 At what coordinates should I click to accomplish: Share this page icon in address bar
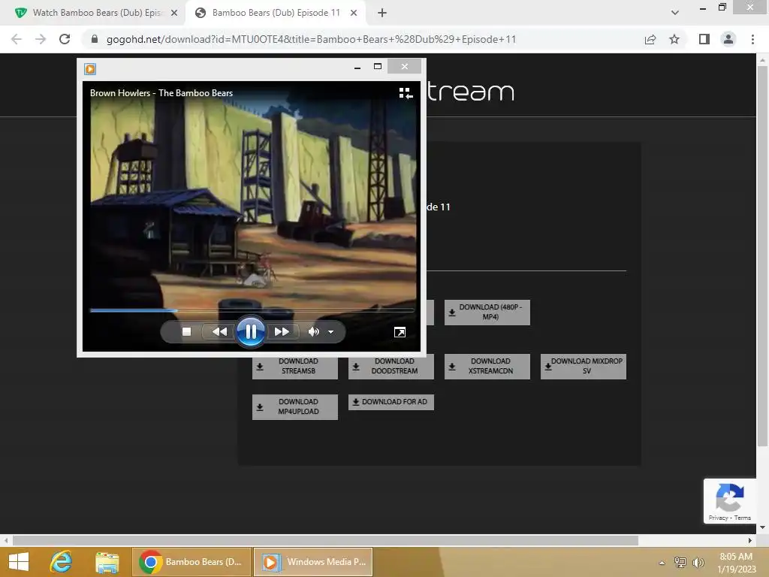(650, 39)
